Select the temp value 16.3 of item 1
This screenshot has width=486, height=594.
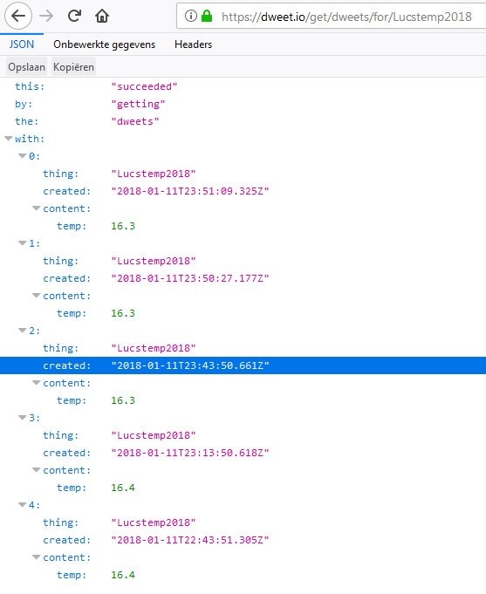pos(123,313)
